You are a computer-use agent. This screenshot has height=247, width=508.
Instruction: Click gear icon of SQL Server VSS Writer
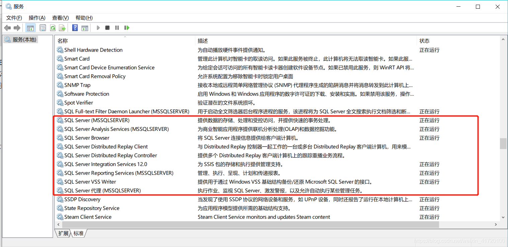coord(60,182)
